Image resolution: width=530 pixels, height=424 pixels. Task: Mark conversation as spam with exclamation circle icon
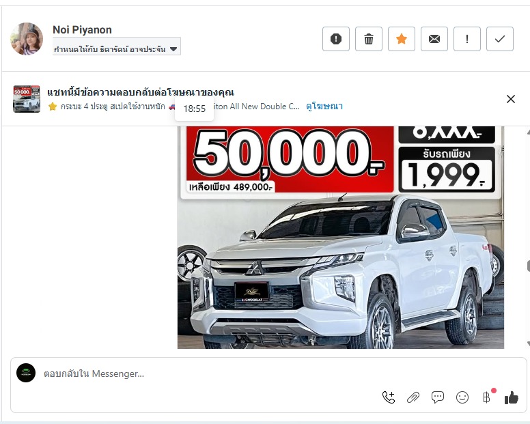[x=335, y=39]
